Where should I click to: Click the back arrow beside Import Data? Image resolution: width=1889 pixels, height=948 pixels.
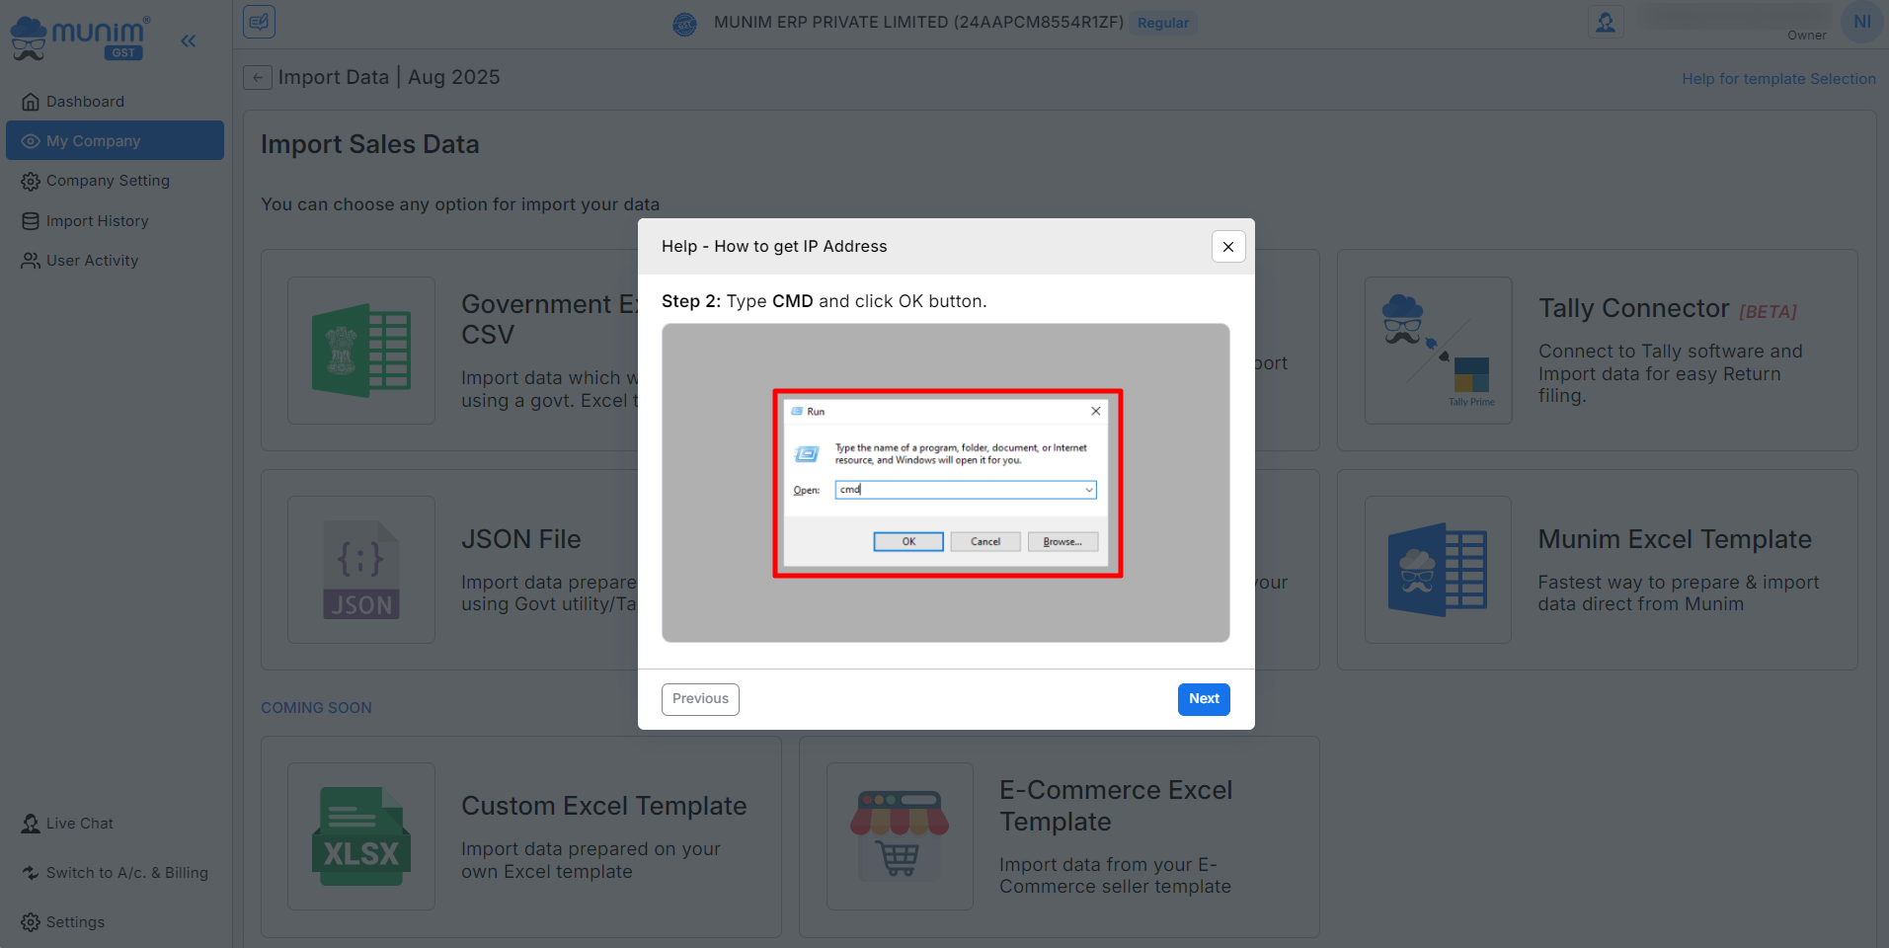(258, 77)
